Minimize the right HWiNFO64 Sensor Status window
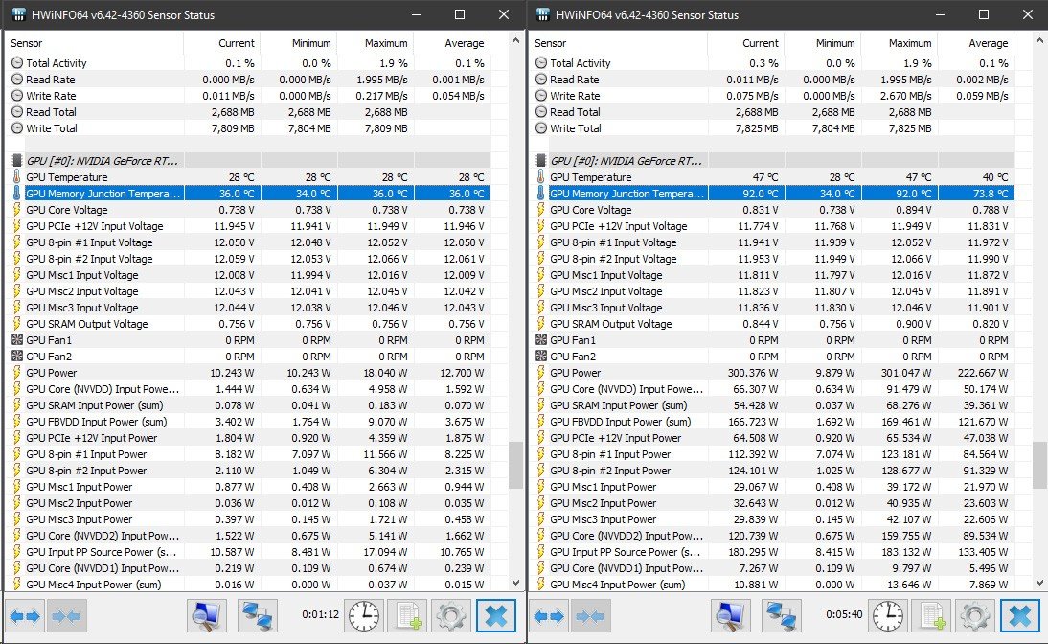This screenshot has height=644, width=1048. coord(941,14)
